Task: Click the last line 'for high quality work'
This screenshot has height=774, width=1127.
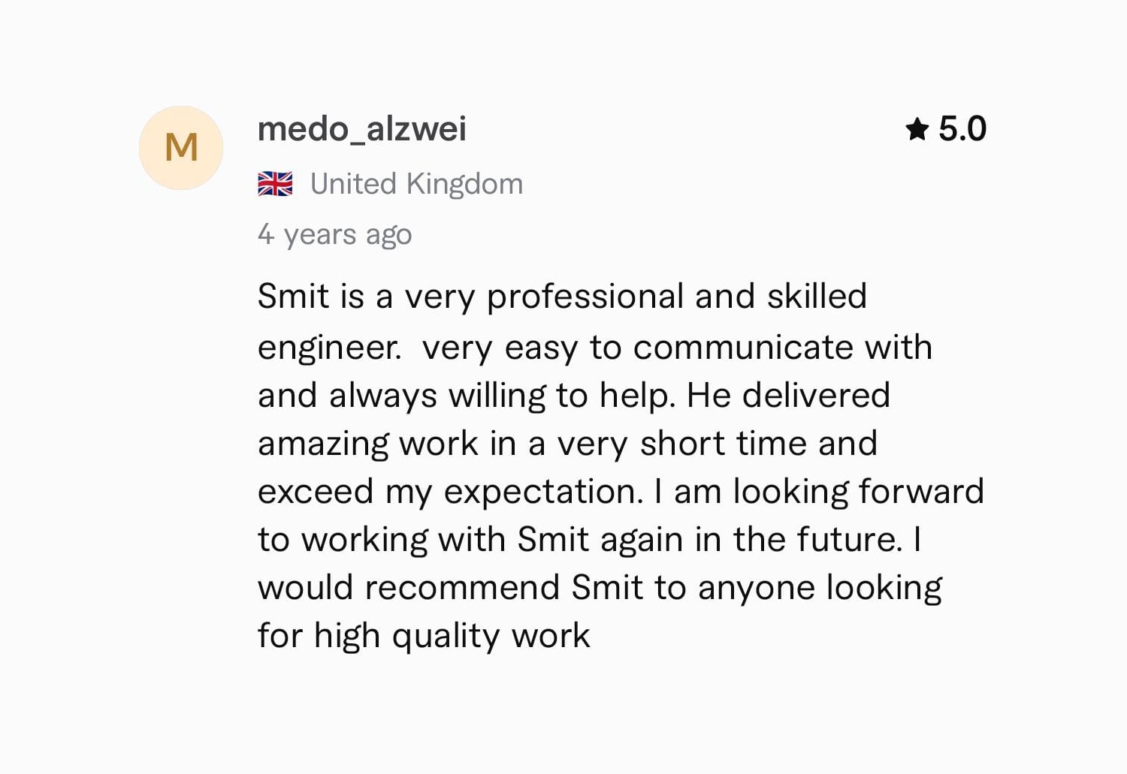Action: coord(424,636)
